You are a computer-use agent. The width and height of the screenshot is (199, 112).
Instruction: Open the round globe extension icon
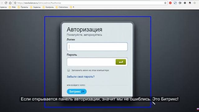tap(180, 3)
